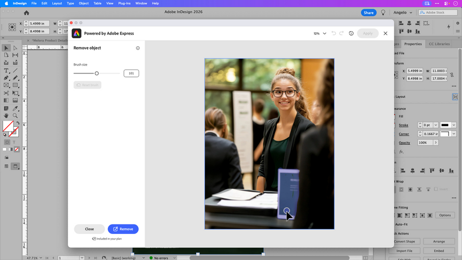462x260 pixels.
Task: Select the Line tool
Action: [x=15, y=71]
